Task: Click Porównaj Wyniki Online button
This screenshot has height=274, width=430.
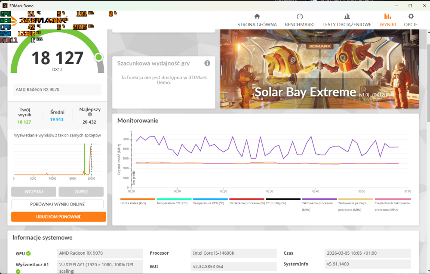Action: pos(57,204)
